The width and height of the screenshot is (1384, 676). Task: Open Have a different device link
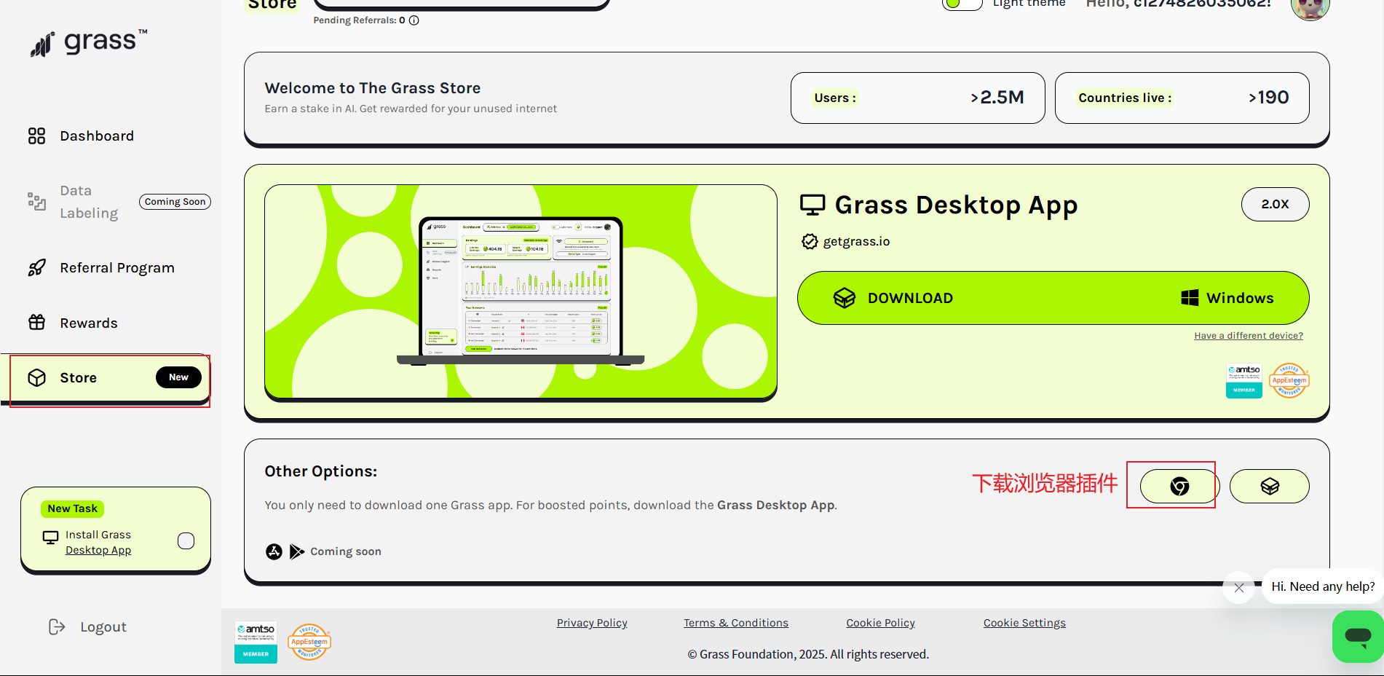pyautogui.click(x=1249, y=336)
